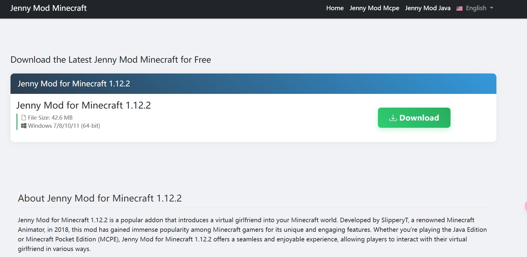Click the US flag language icon

click(460, 8)
